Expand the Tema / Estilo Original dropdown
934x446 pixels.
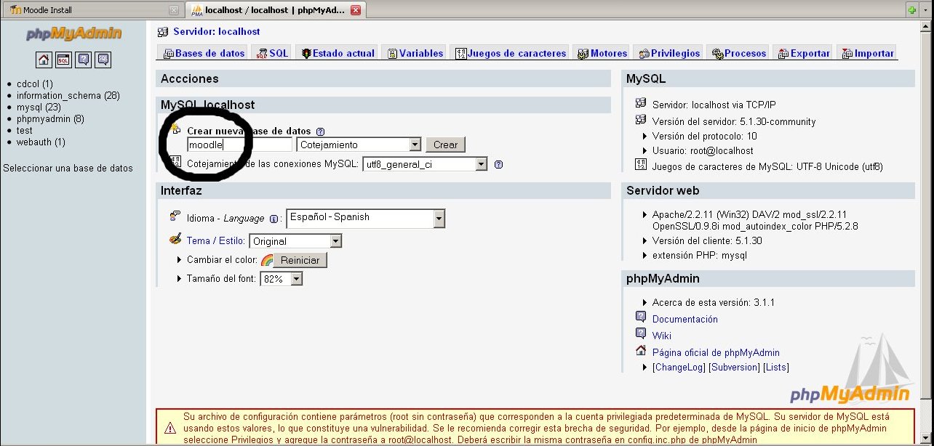(335, 241)
